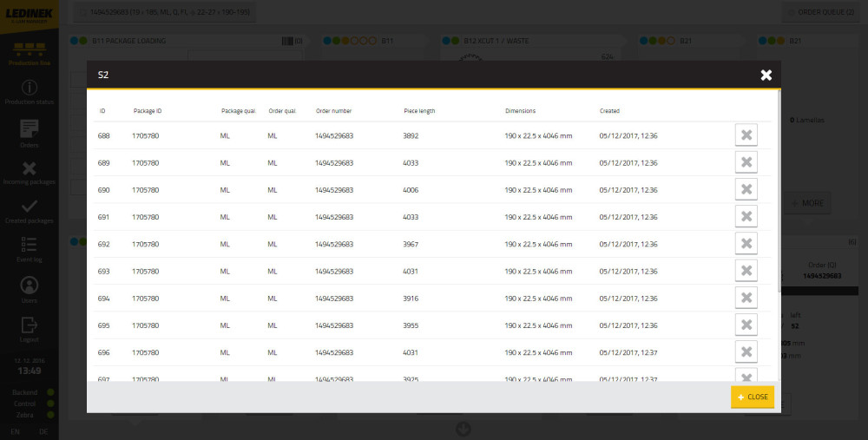Click the Package ID column header

tap(148, 111)
